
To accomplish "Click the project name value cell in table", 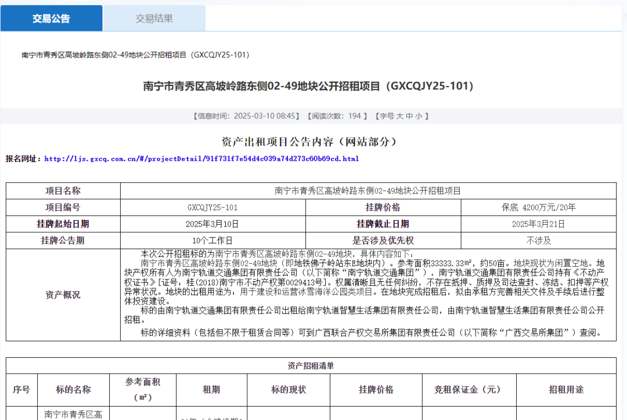I will point(368,191).
